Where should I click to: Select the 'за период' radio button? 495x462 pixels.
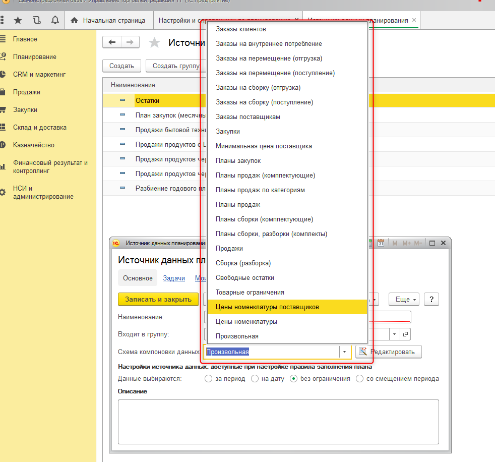pyautogui.click(x=209, y=379)
